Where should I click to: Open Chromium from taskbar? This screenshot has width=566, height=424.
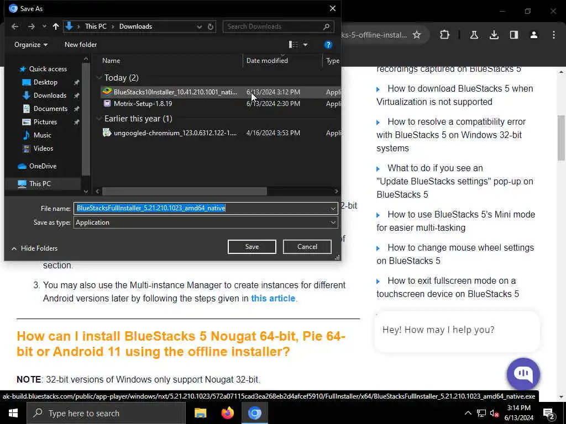click(x=254, y=413)
